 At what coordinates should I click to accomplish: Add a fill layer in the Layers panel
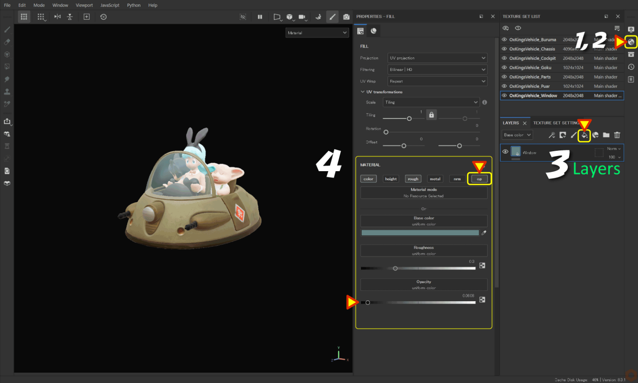click(584, 135)
